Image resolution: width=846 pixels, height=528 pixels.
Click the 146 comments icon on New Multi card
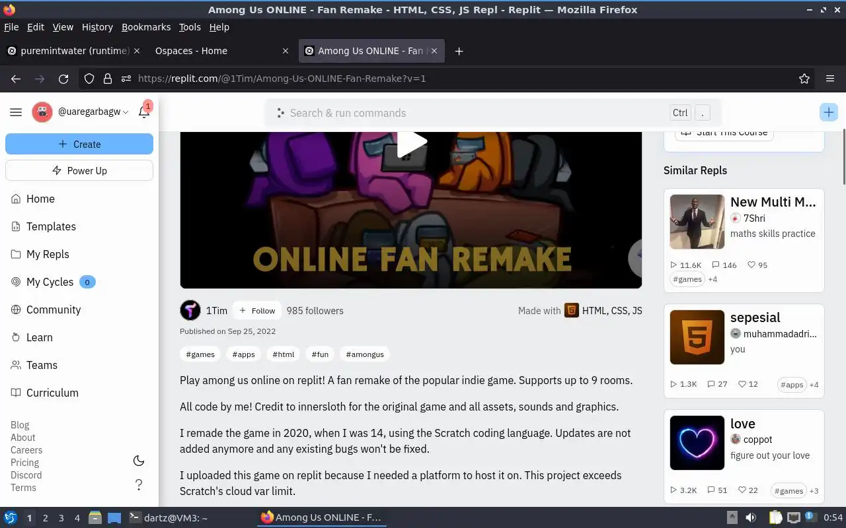click(x=716, y=265)
